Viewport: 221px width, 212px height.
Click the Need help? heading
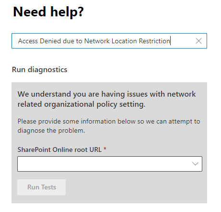click(48, 12)
